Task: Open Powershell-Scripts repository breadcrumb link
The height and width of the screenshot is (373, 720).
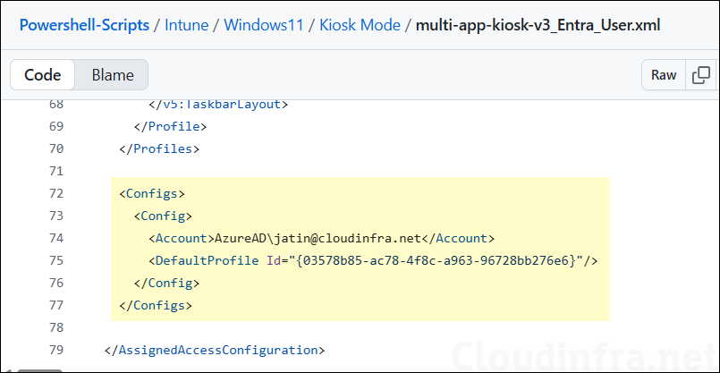Action: pyautogui.click(x=84, y=24)
